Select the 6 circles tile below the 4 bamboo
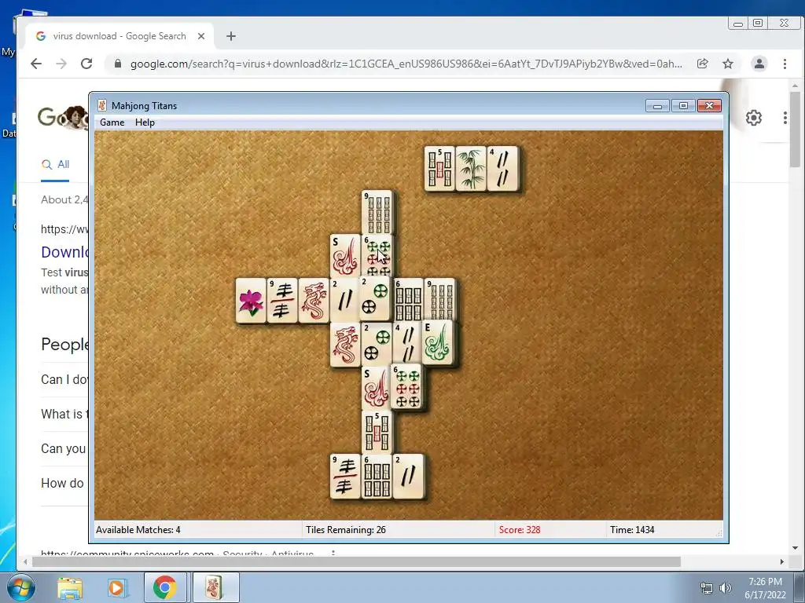This screenshot has width=805, height=603. coord(406,387)
